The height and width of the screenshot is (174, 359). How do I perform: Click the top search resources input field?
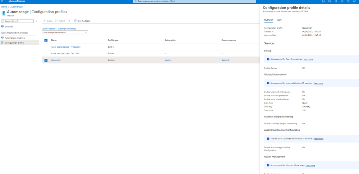point(195,1)
